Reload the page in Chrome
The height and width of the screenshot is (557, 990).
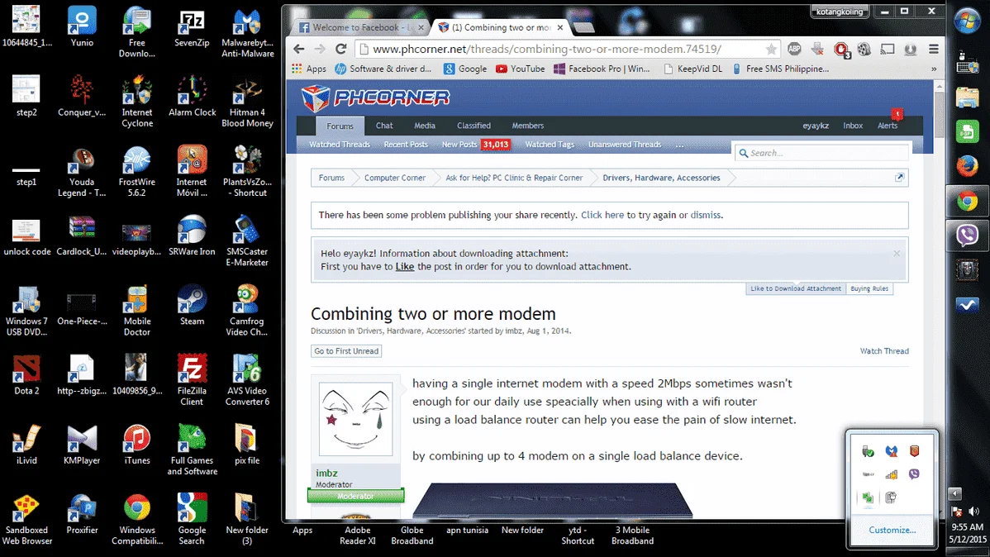pyautogui.click(x=341, y=49)
